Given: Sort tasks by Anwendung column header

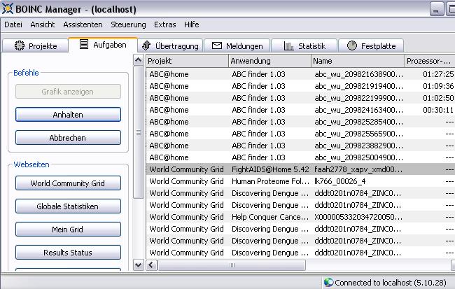Looking at the screenshot, I should (269, 61).
